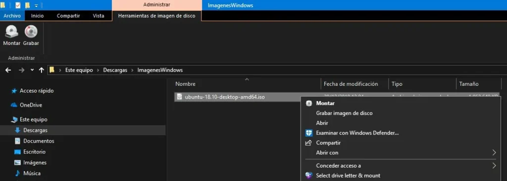Sort by the Nombre column header
Image resolution: width=507 pixels, height=181 pixels.
pos(185,84)
